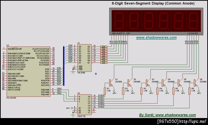Click the 'PIC16F887' part name text
This screenshot has height=125, width=208.
(11, 98)
